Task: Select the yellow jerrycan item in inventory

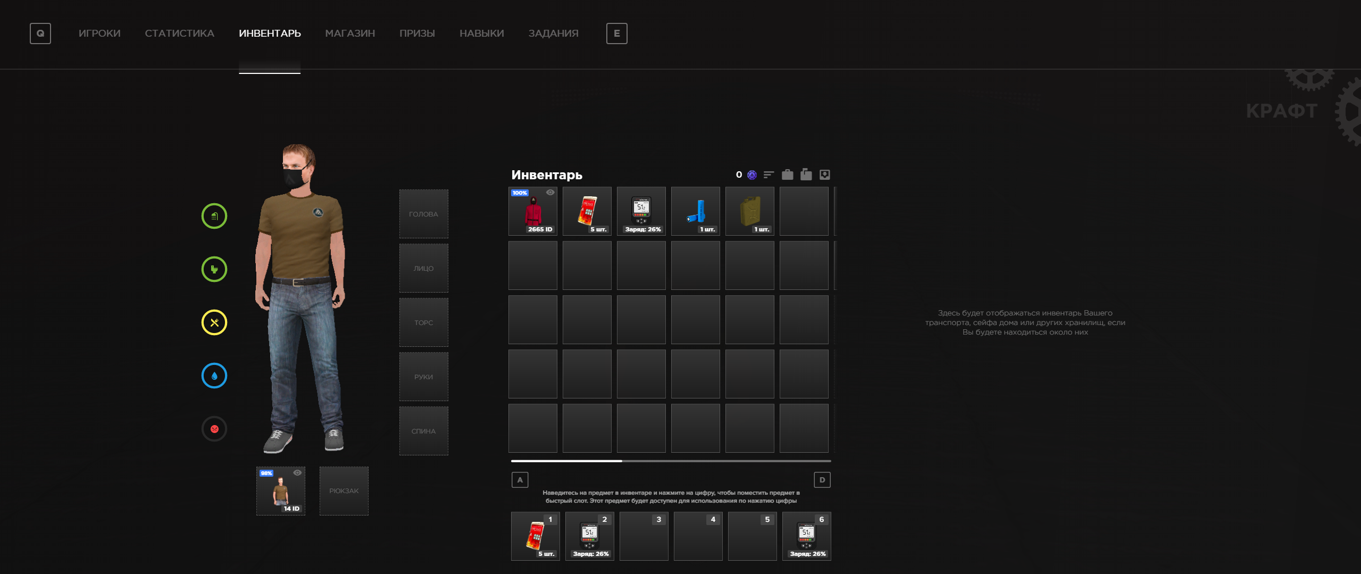Action: 750,211
